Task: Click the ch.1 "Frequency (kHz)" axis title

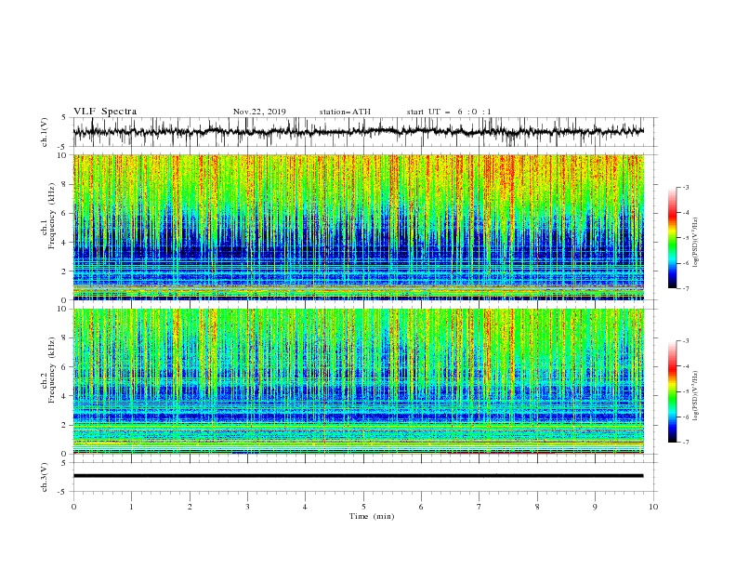Action: (x=52, y=217)
